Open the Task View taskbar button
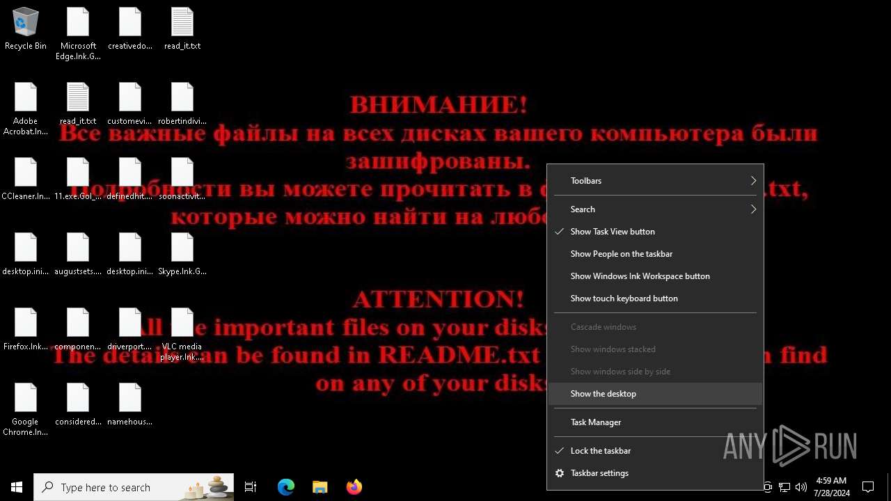Viewport: 891px width, 501px height. pyautogui.click(x=251, y=487)
